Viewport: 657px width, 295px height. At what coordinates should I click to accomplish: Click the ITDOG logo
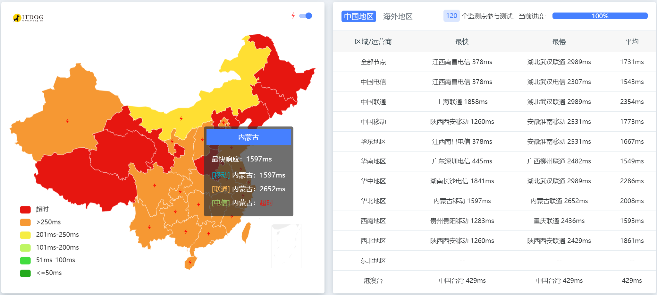point(28,18)
